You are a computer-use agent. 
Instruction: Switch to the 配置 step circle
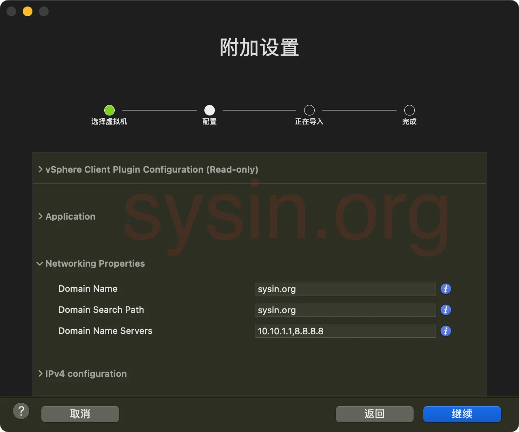pos(209,110)
